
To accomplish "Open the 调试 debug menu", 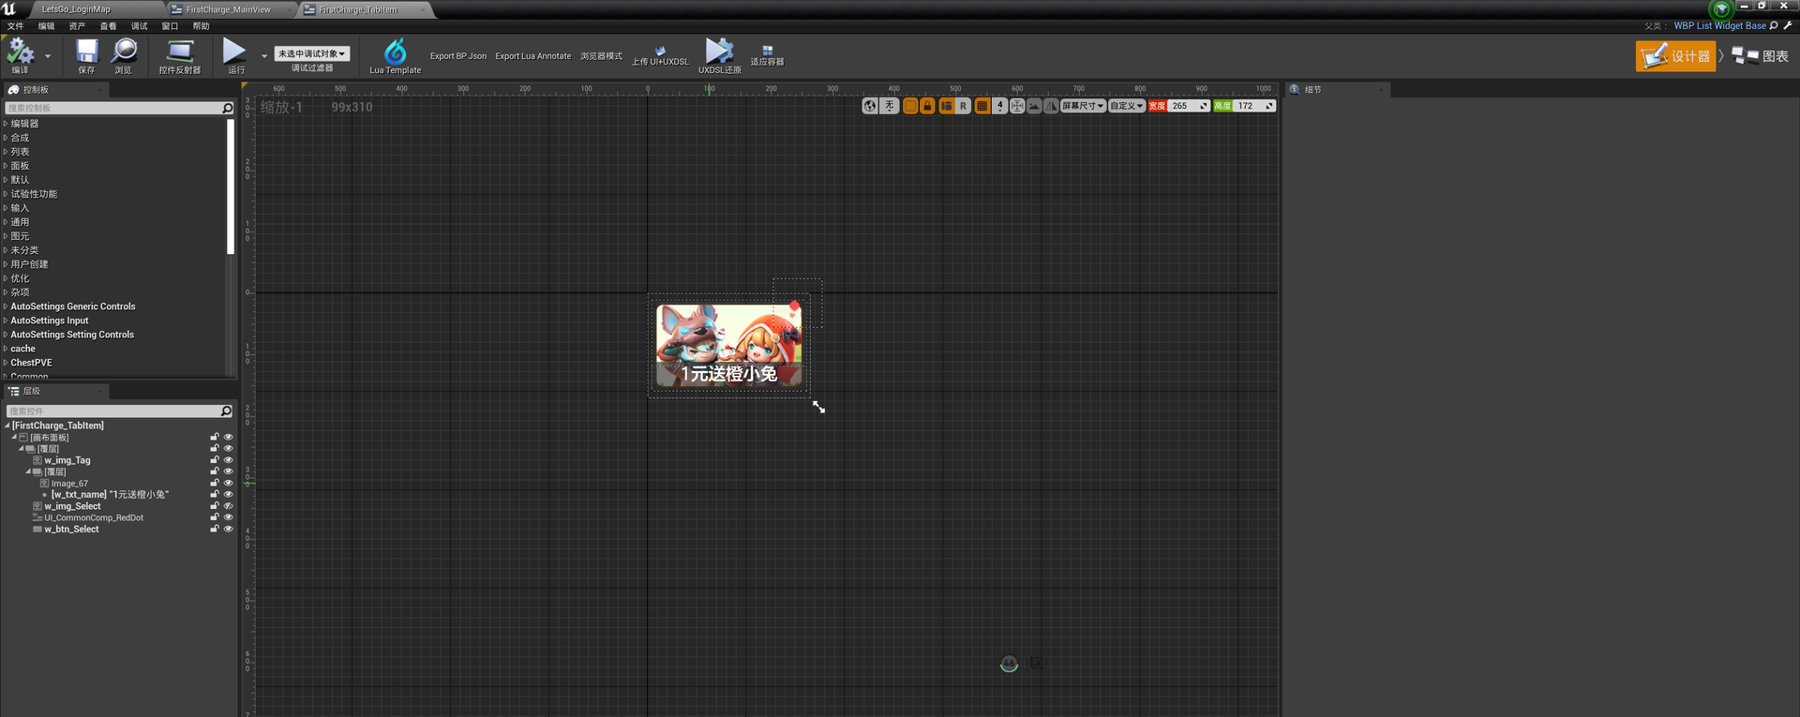I will [x=140, y=26].
